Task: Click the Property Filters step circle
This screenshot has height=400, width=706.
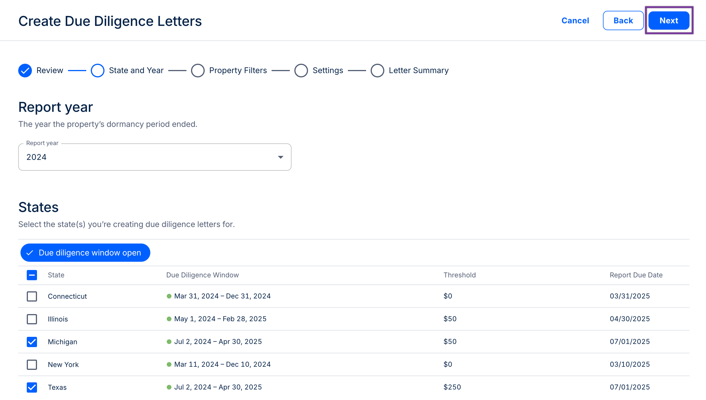Action: point(198,71)
